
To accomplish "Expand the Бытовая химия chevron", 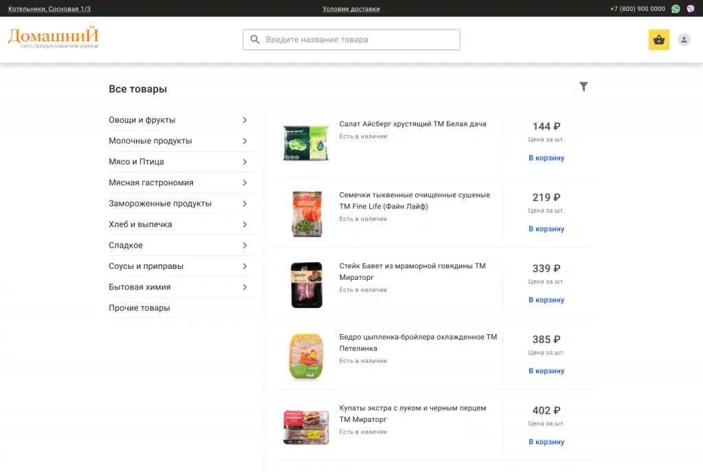I will pos(245,287).
